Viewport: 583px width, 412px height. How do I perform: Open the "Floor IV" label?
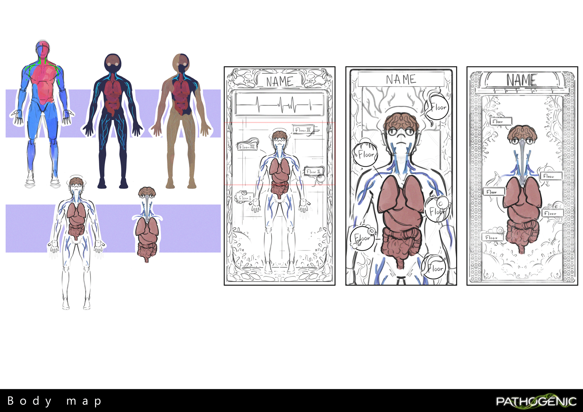[303, 130]
